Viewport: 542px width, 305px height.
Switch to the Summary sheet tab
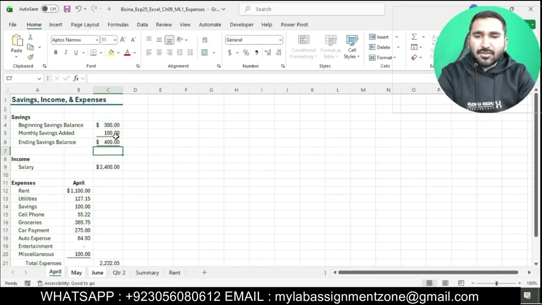point(147,273)
